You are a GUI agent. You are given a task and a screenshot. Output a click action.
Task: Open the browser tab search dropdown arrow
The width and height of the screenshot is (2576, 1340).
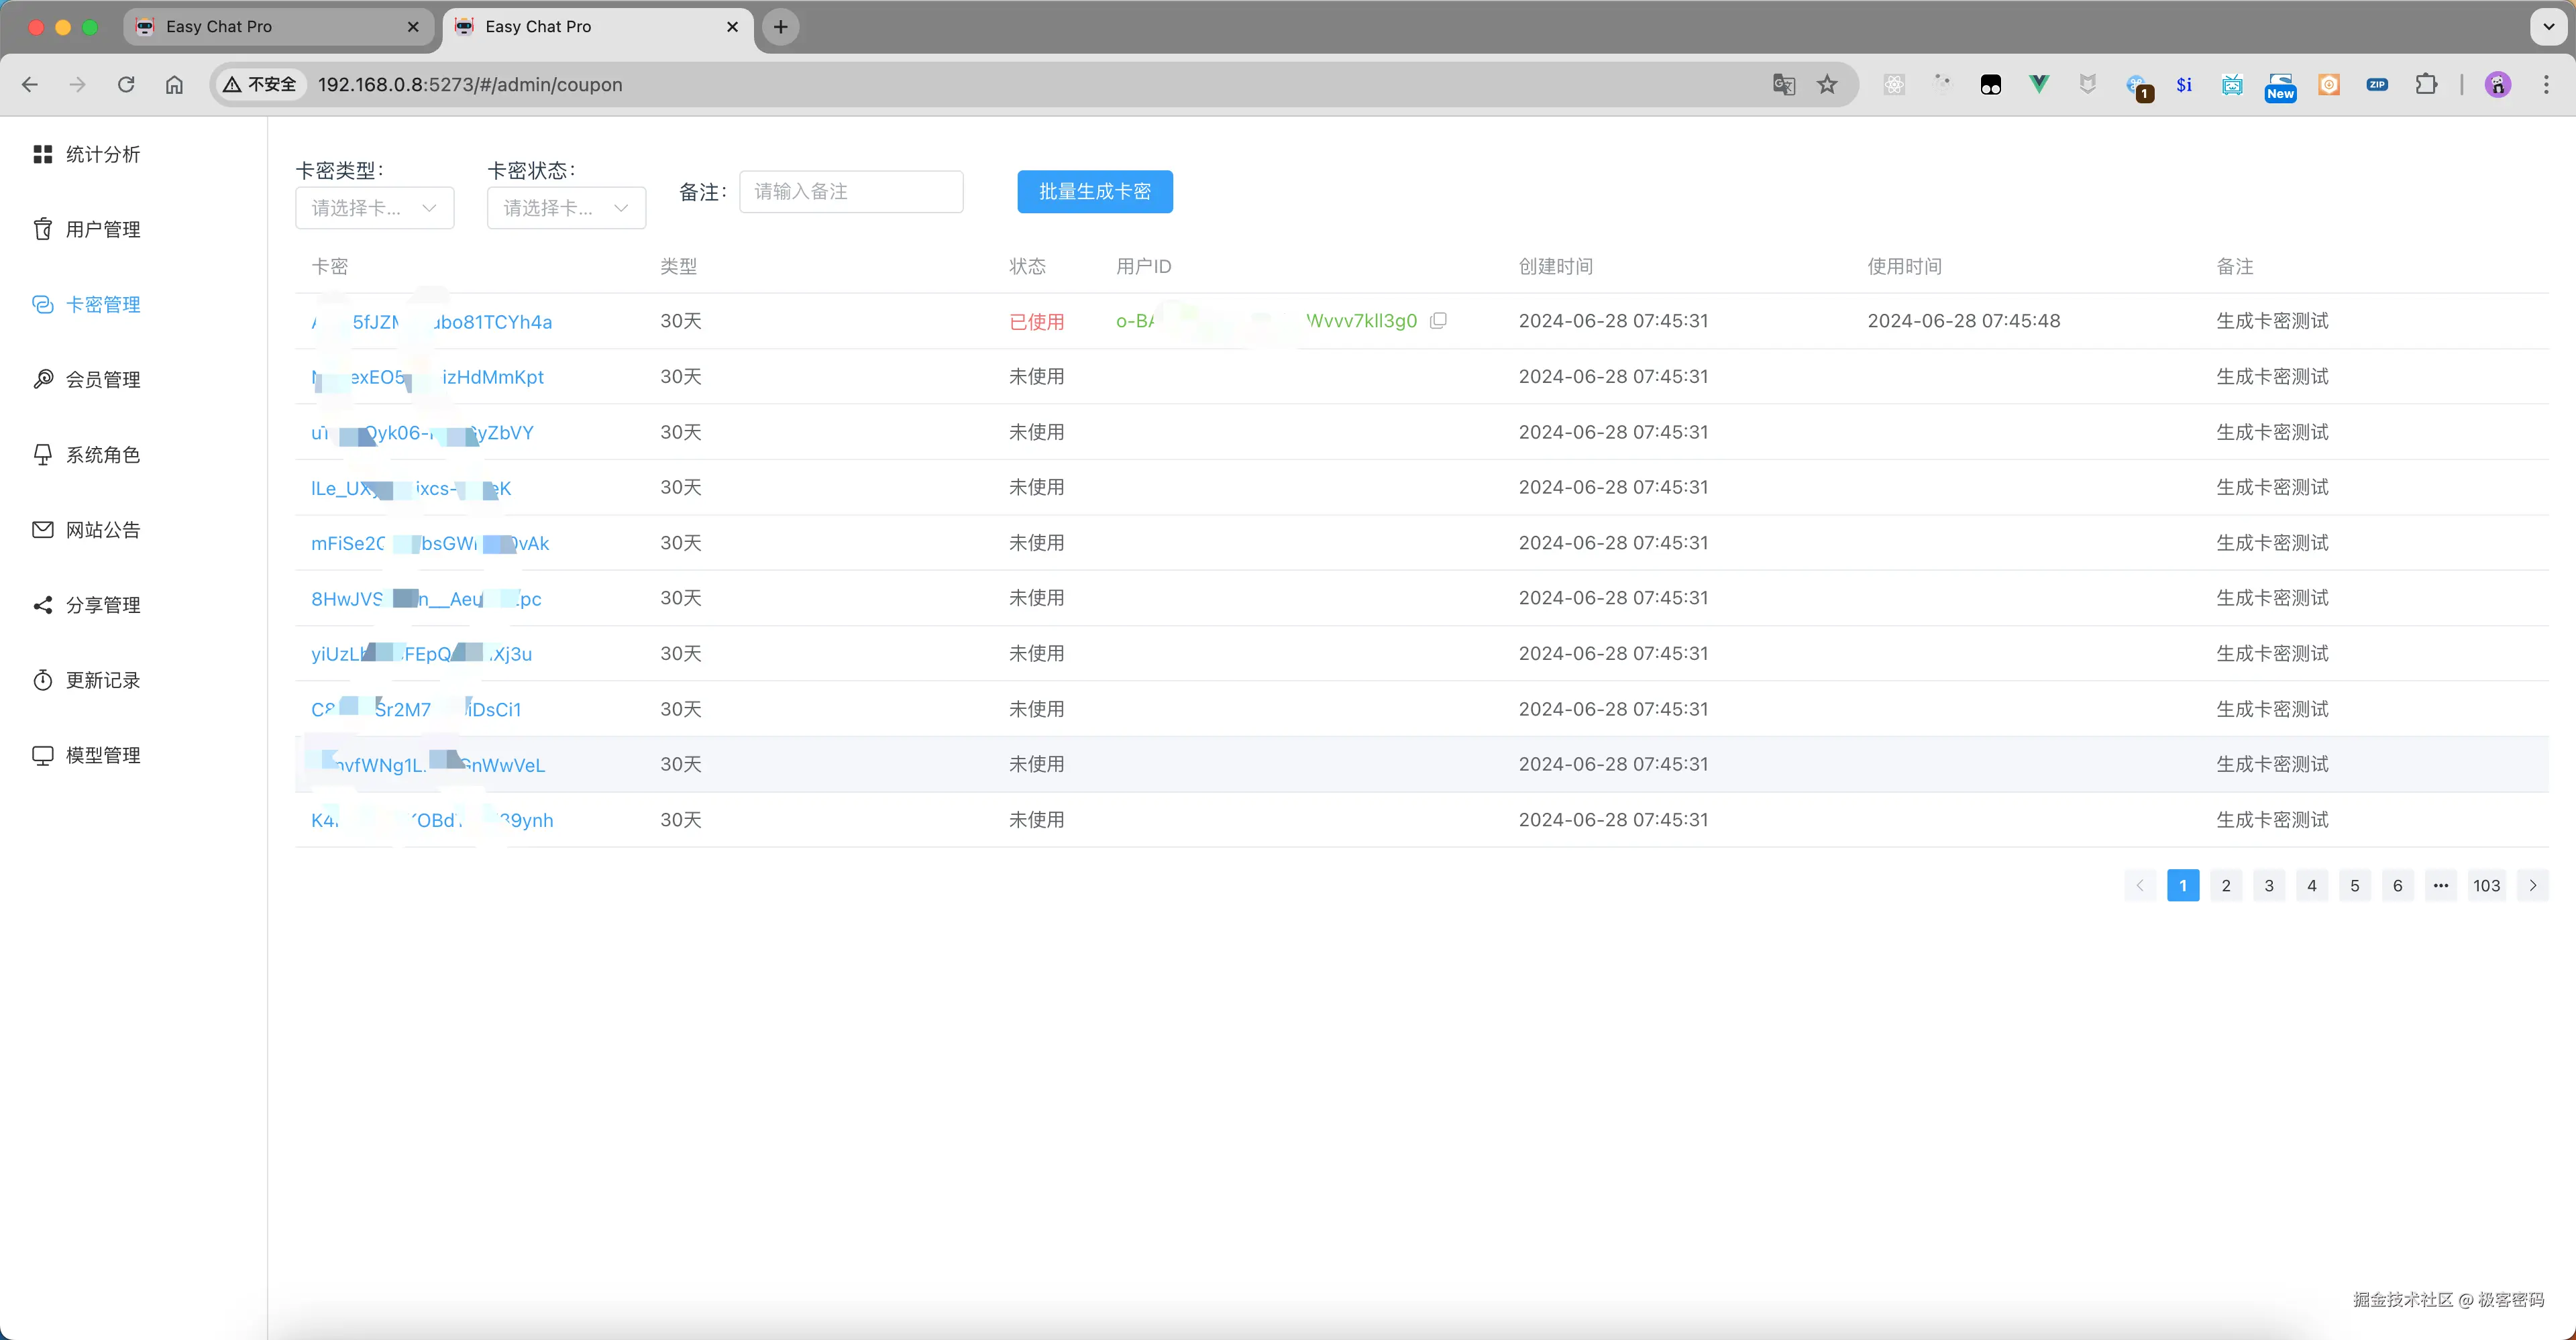point(2548,27)
